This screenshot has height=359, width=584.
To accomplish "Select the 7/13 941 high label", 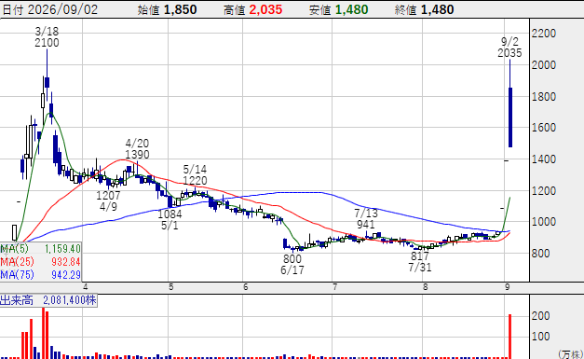I will pyautogui.click(x=366, y=218).
